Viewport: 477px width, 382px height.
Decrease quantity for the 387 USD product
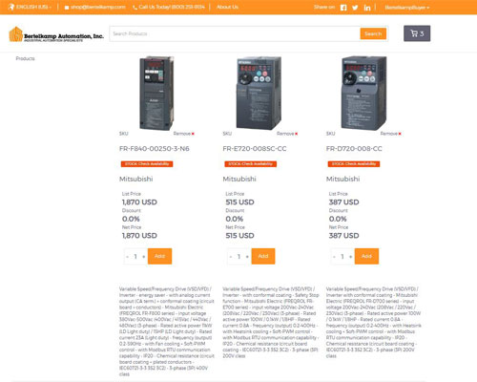334,257
